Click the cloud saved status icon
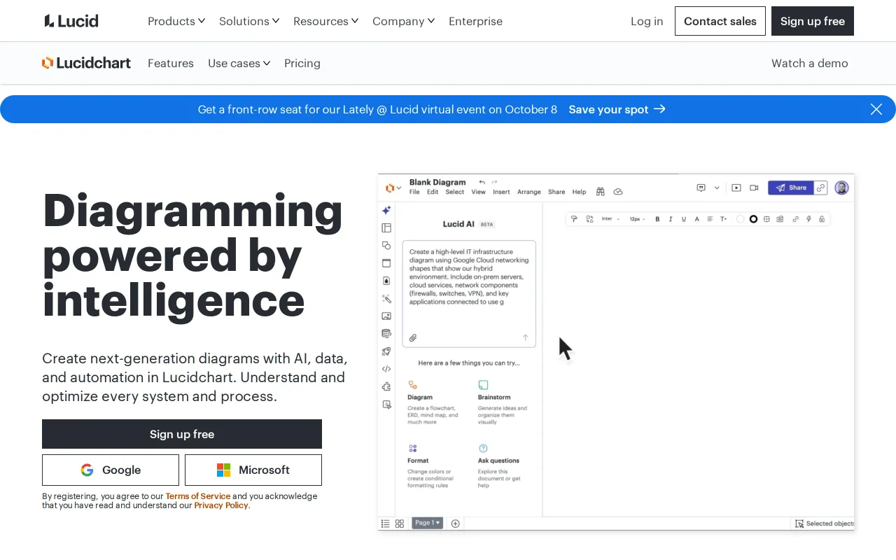 click(618, 192)
